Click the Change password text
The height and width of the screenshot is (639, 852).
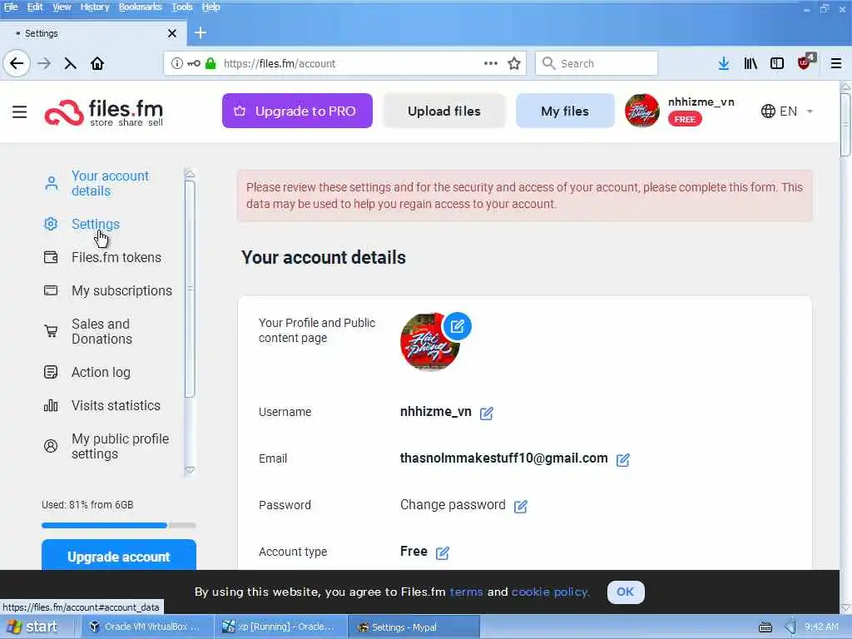(x=453, y=505)
